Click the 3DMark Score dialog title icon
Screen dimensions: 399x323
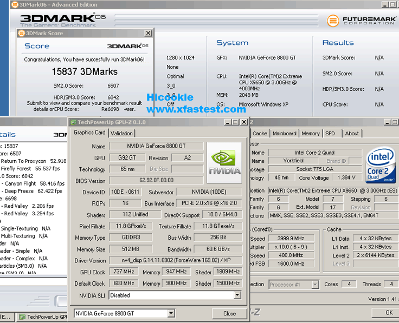[x=22, y=33]
